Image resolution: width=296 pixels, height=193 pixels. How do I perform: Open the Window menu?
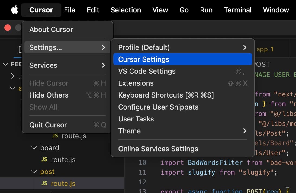(x=276, y=10)
